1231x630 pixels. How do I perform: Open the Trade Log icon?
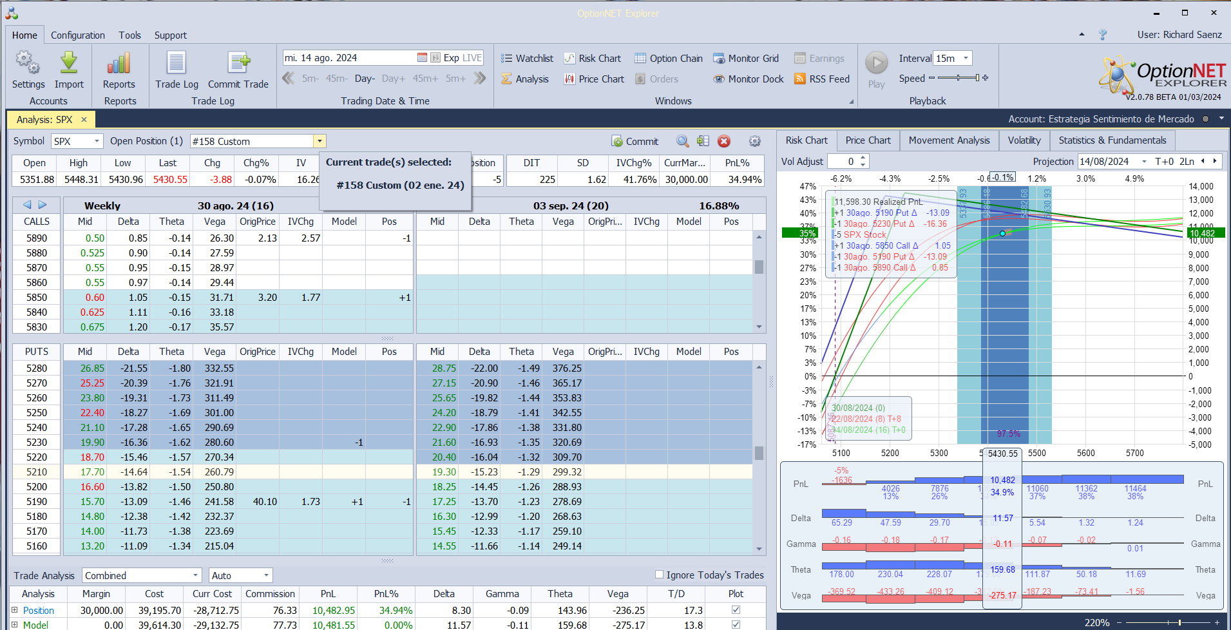tap(177, 63)
